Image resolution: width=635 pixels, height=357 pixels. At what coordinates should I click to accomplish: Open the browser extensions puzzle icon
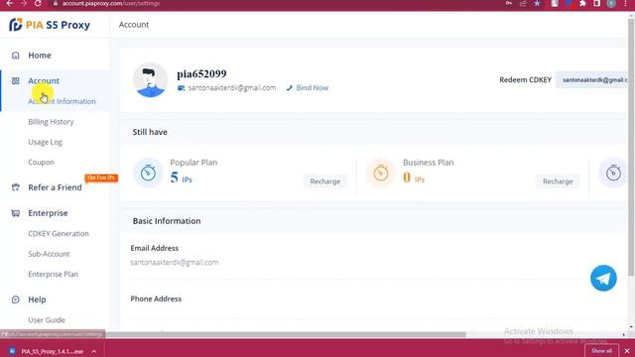tap(582, 4)
